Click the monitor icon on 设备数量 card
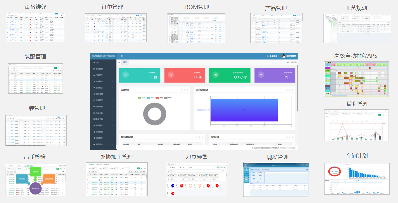Viewport: 398px width, 203px height. click(125, 75)
